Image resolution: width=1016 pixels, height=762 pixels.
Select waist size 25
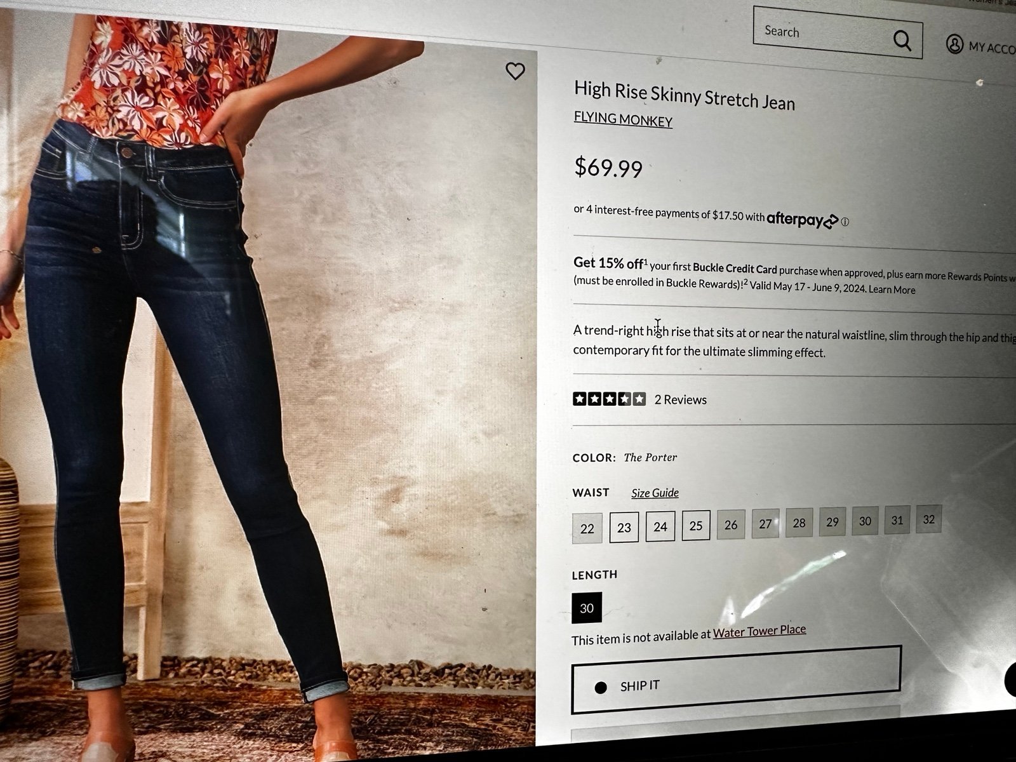pos(696,526)
